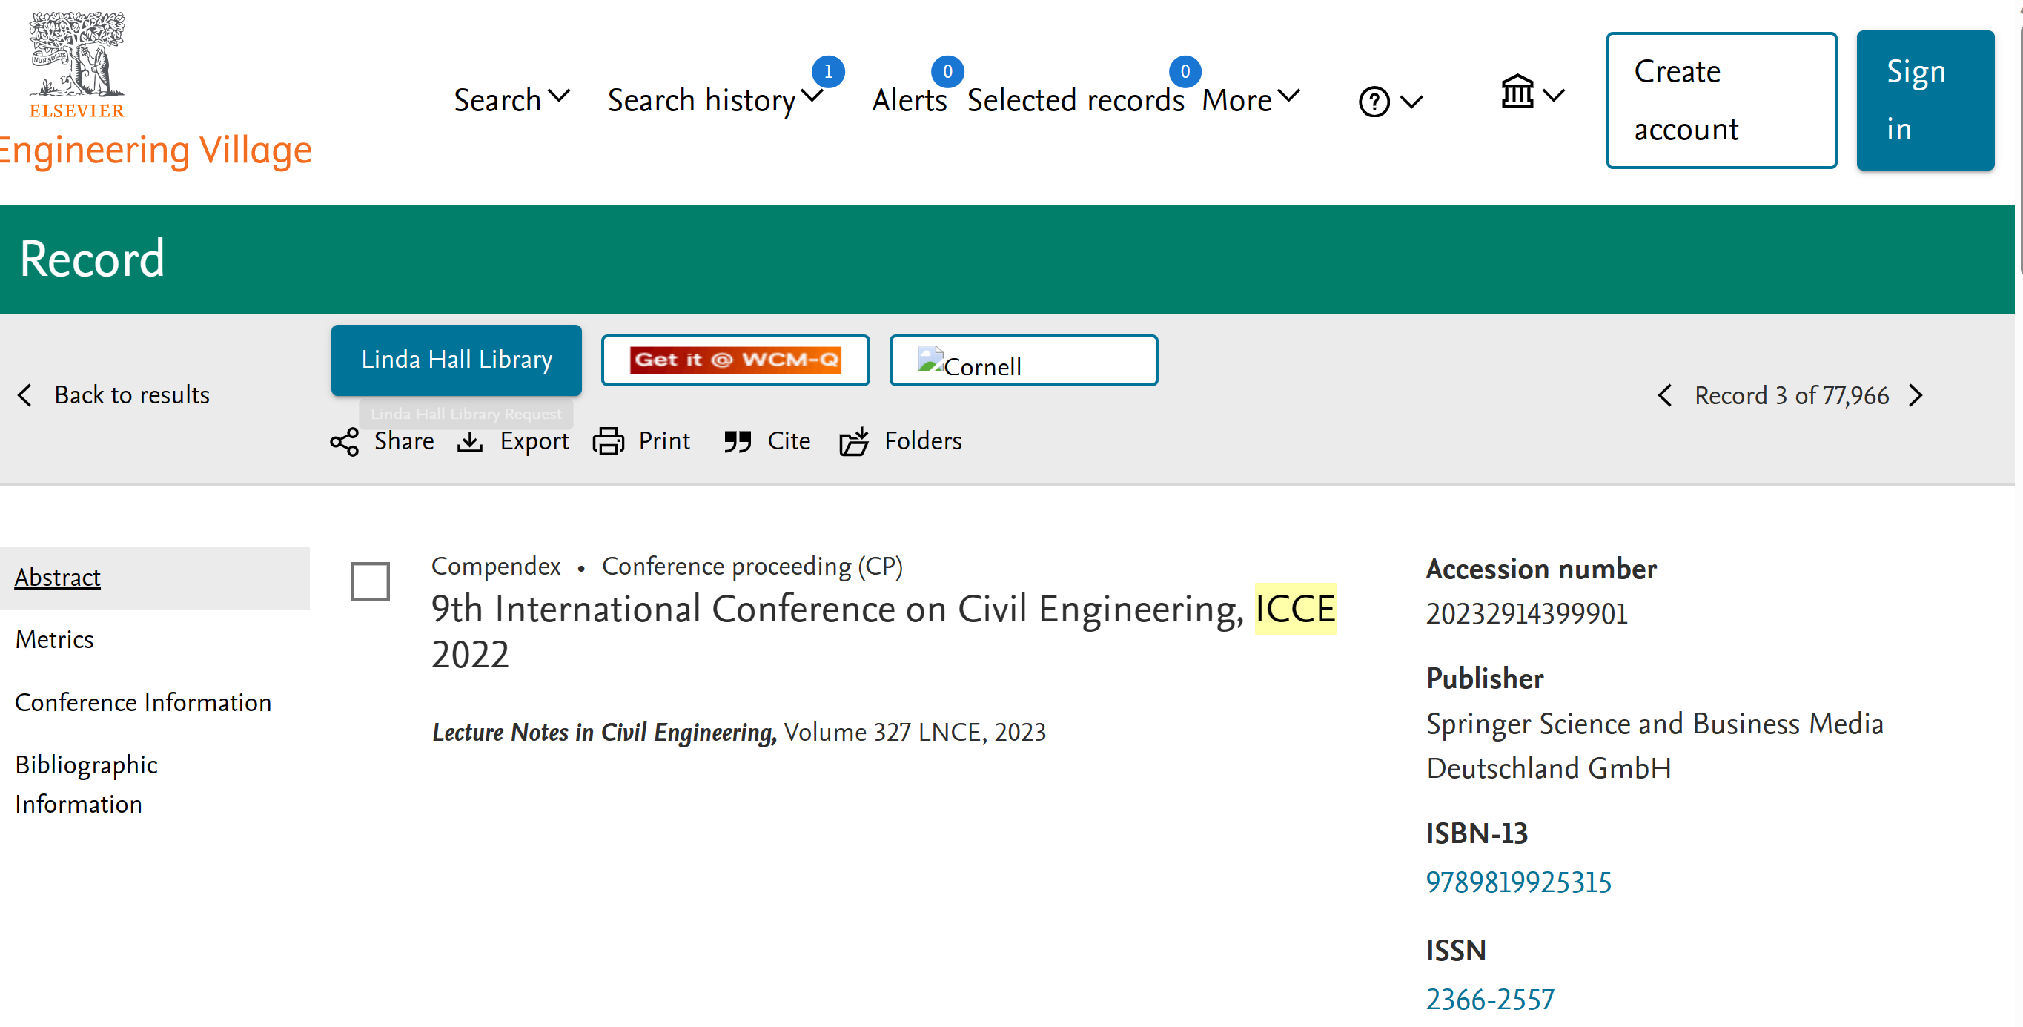
Task: Open the Bibliographic Information section
Action: click(x=87, y=785)
